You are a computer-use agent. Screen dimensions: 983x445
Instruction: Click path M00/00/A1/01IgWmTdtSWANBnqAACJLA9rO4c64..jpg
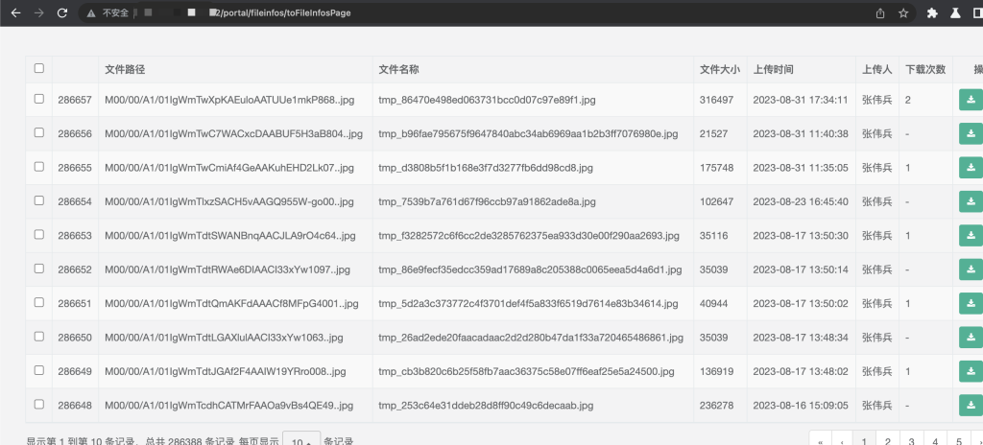pos(230,236)
